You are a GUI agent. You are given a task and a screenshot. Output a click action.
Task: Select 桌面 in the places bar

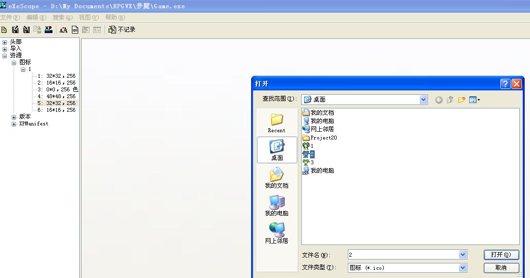[x=277, y=150]
